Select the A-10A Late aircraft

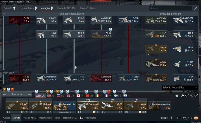point(101,78)
